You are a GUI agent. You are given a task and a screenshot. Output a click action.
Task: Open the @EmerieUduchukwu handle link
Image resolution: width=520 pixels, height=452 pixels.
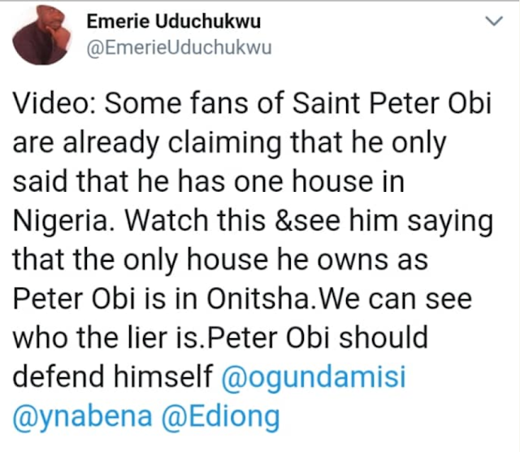179,48
